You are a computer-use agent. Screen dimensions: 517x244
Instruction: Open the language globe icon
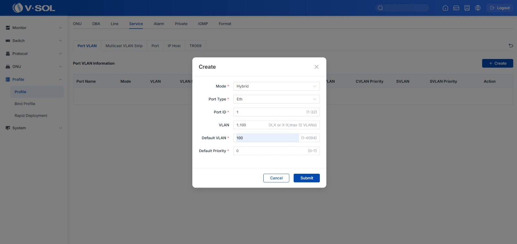(478, 8)
